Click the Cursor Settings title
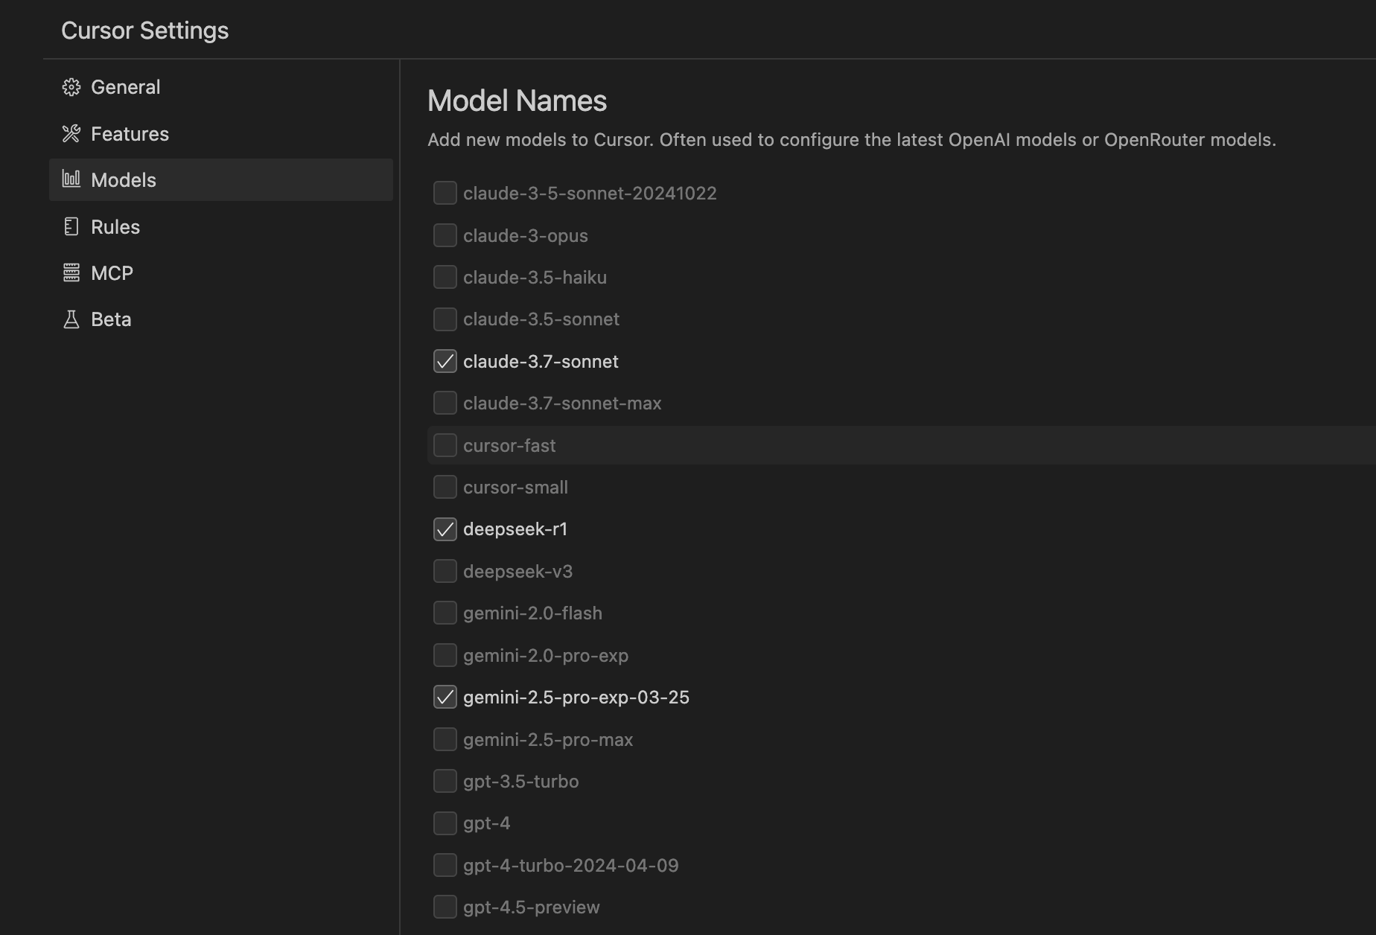The image size is (1376, 935). point(144,31)
